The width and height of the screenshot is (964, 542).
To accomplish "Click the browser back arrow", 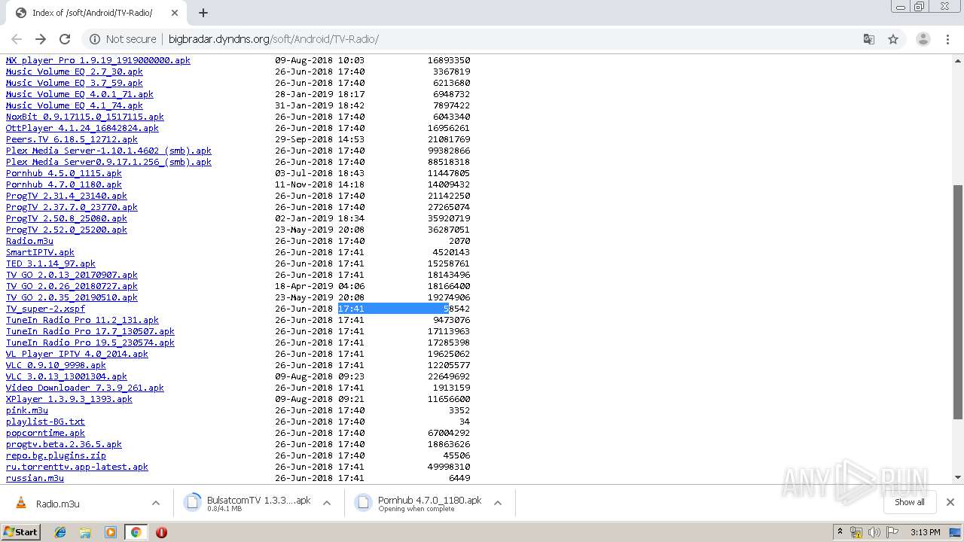I will [x=17, y=39].
